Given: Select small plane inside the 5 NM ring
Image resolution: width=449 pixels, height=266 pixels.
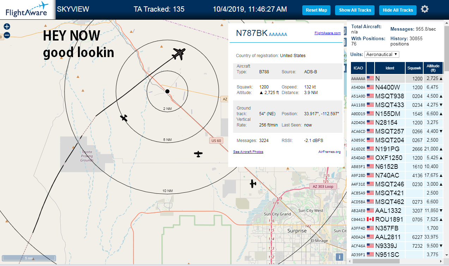Looking at the screenshot, I should (x=124, y=118).
